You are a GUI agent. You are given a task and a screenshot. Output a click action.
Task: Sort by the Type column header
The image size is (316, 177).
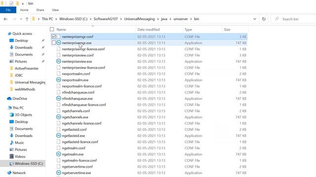(188, 29)
